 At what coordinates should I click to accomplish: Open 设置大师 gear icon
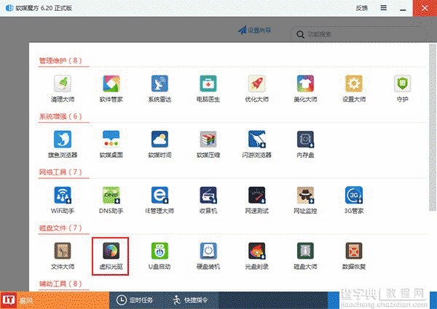(354, 89)
